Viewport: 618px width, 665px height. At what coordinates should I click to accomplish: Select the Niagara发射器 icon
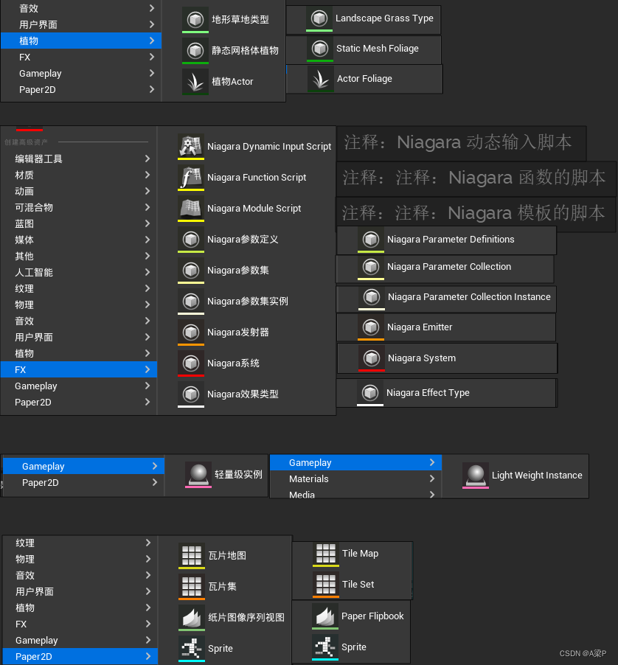pos(191,332)
